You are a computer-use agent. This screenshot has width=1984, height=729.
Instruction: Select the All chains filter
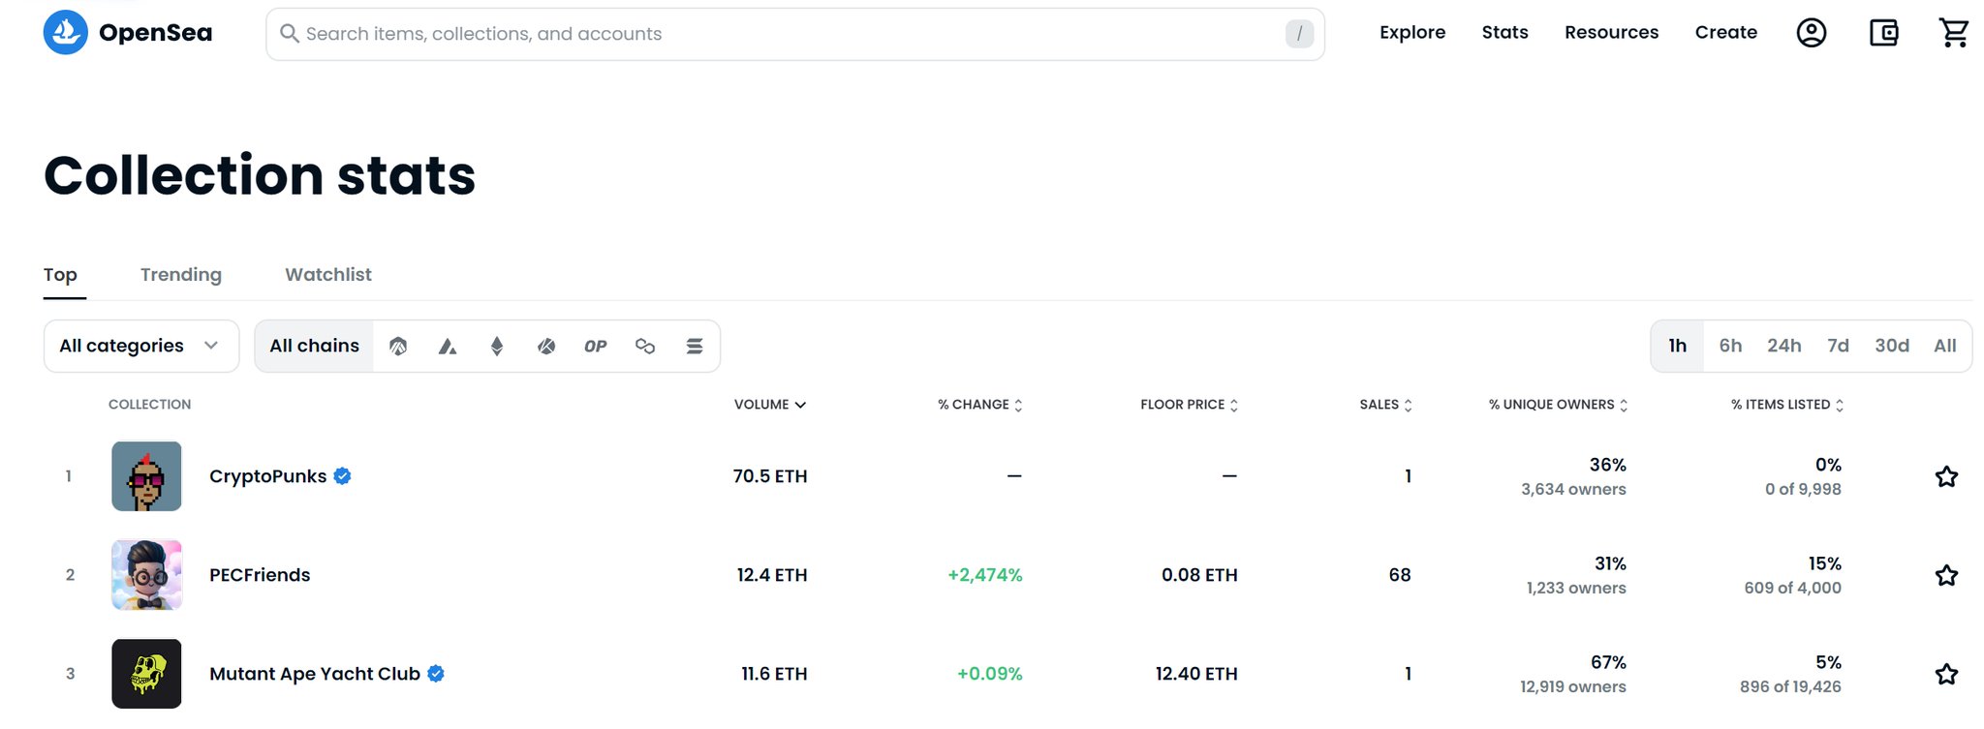[x=314, y=346]
